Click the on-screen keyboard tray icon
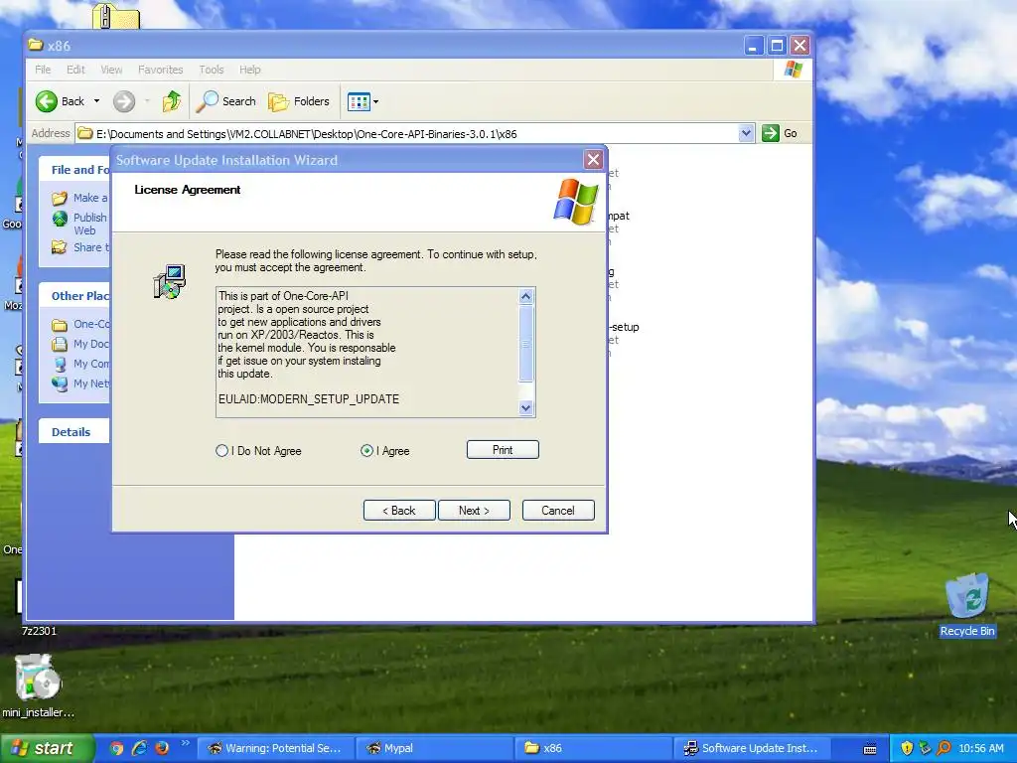 click(870, 749)
